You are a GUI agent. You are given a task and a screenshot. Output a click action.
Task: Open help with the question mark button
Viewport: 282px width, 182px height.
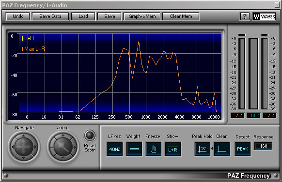245,16
